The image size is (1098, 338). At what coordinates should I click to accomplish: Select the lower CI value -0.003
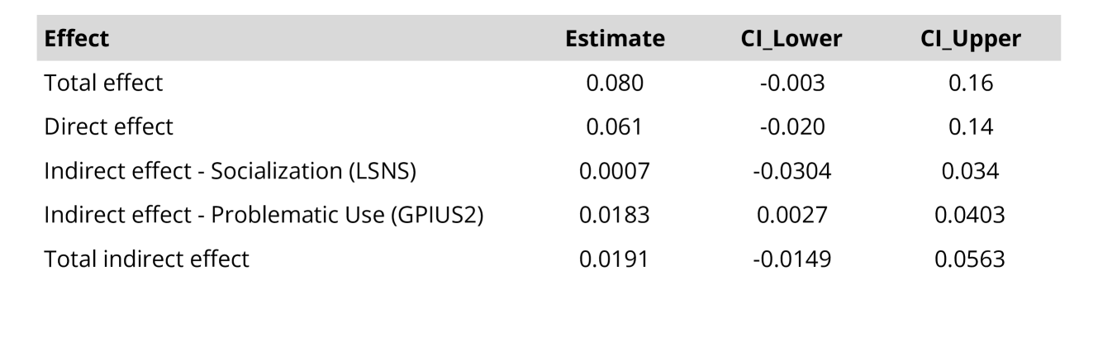[791, 83]
